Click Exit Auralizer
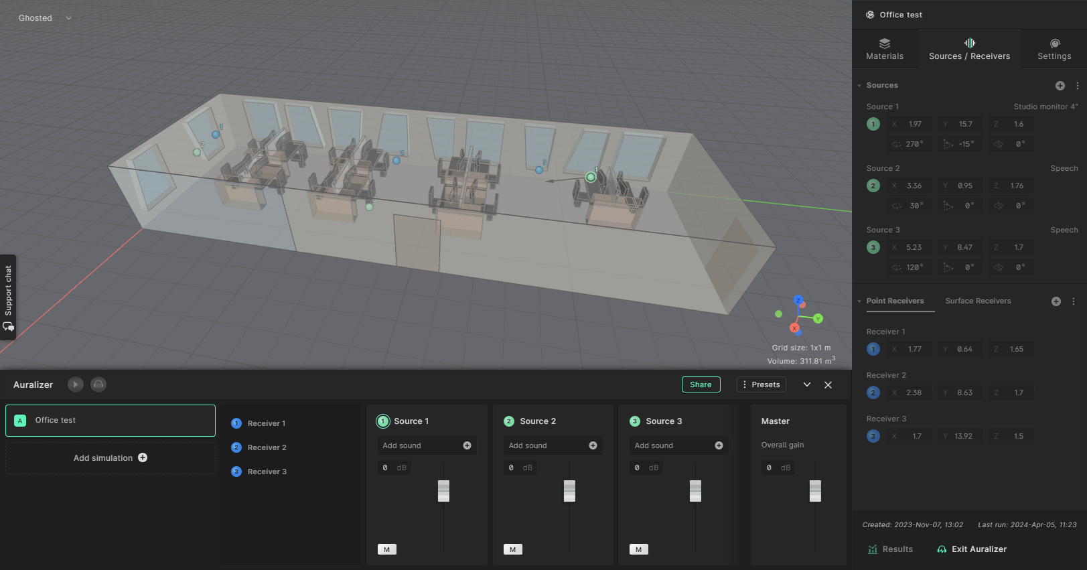 [972, 549]
